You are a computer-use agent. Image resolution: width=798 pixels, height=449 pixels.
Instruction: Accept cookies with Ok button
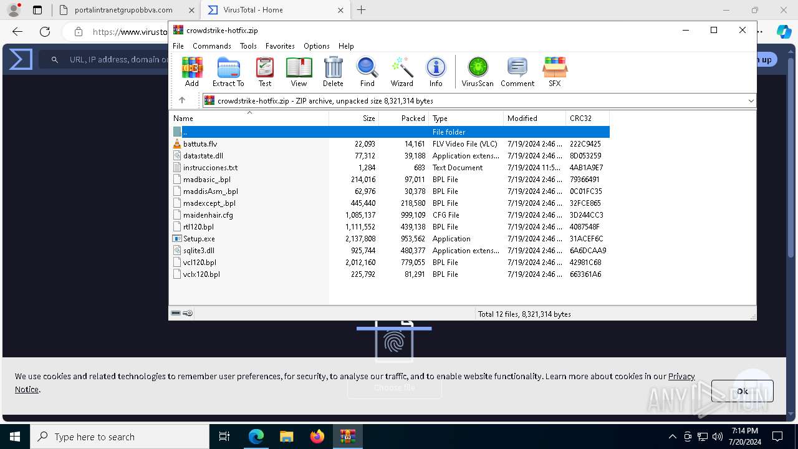click(743, 391)
